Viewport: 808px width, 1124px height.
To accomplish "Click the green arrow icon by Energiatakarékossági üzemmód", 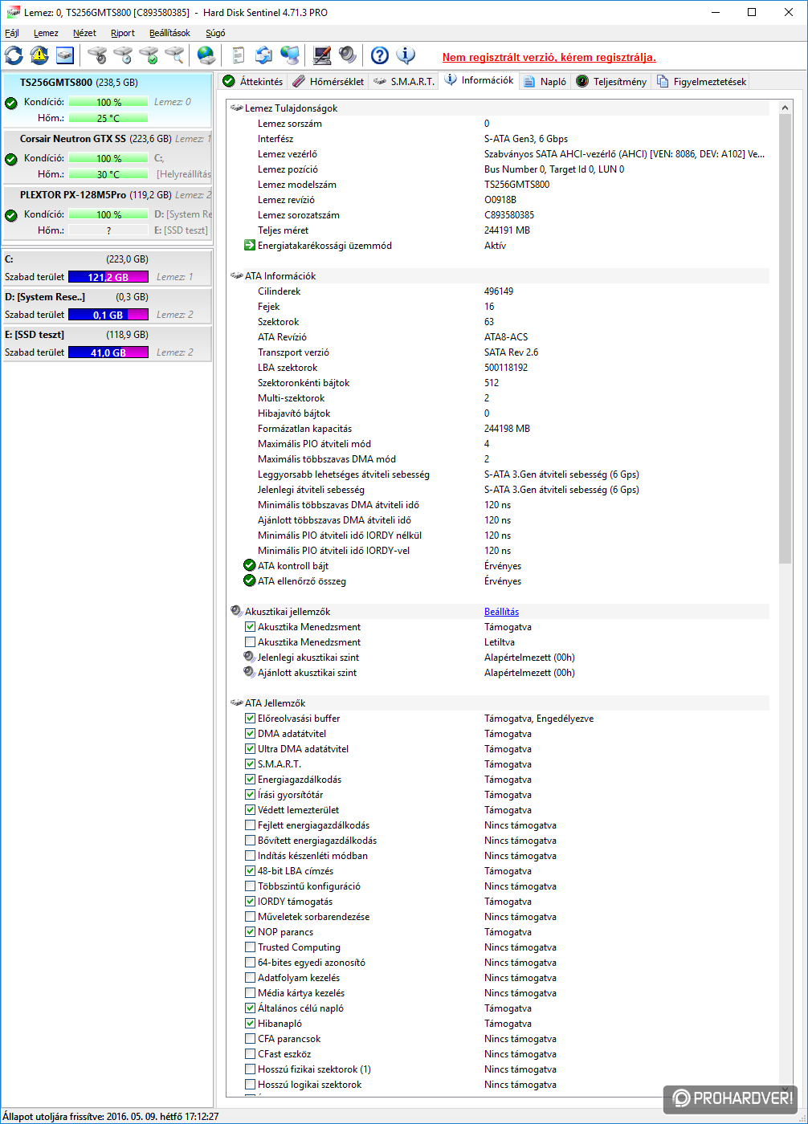I will tap(250, 246).
